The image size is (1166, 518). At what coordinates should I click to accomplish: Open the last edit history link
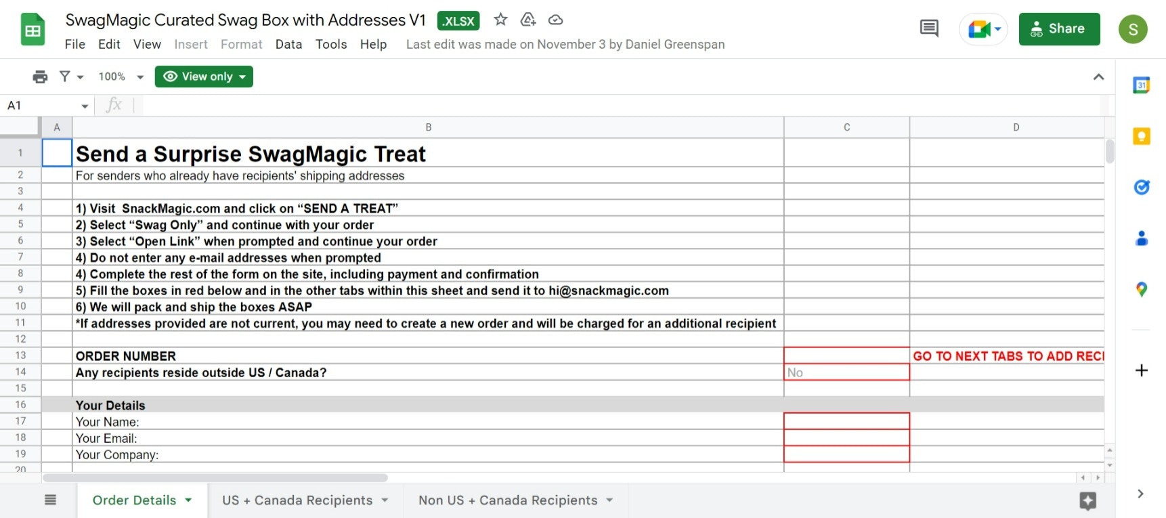pos(565,44)
